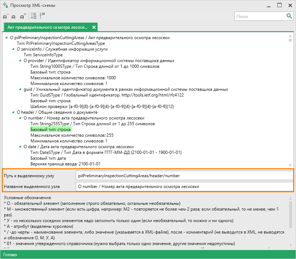Maximize the Просмотр XML-схемы window
The width and height of the screenshot is (296, 259).
(x=279, y=5)
